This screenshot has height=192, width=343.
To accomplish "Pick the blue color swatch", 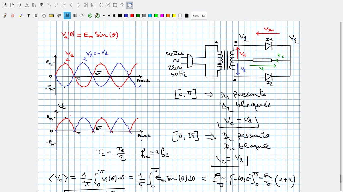I will click(x=126, y=16).
